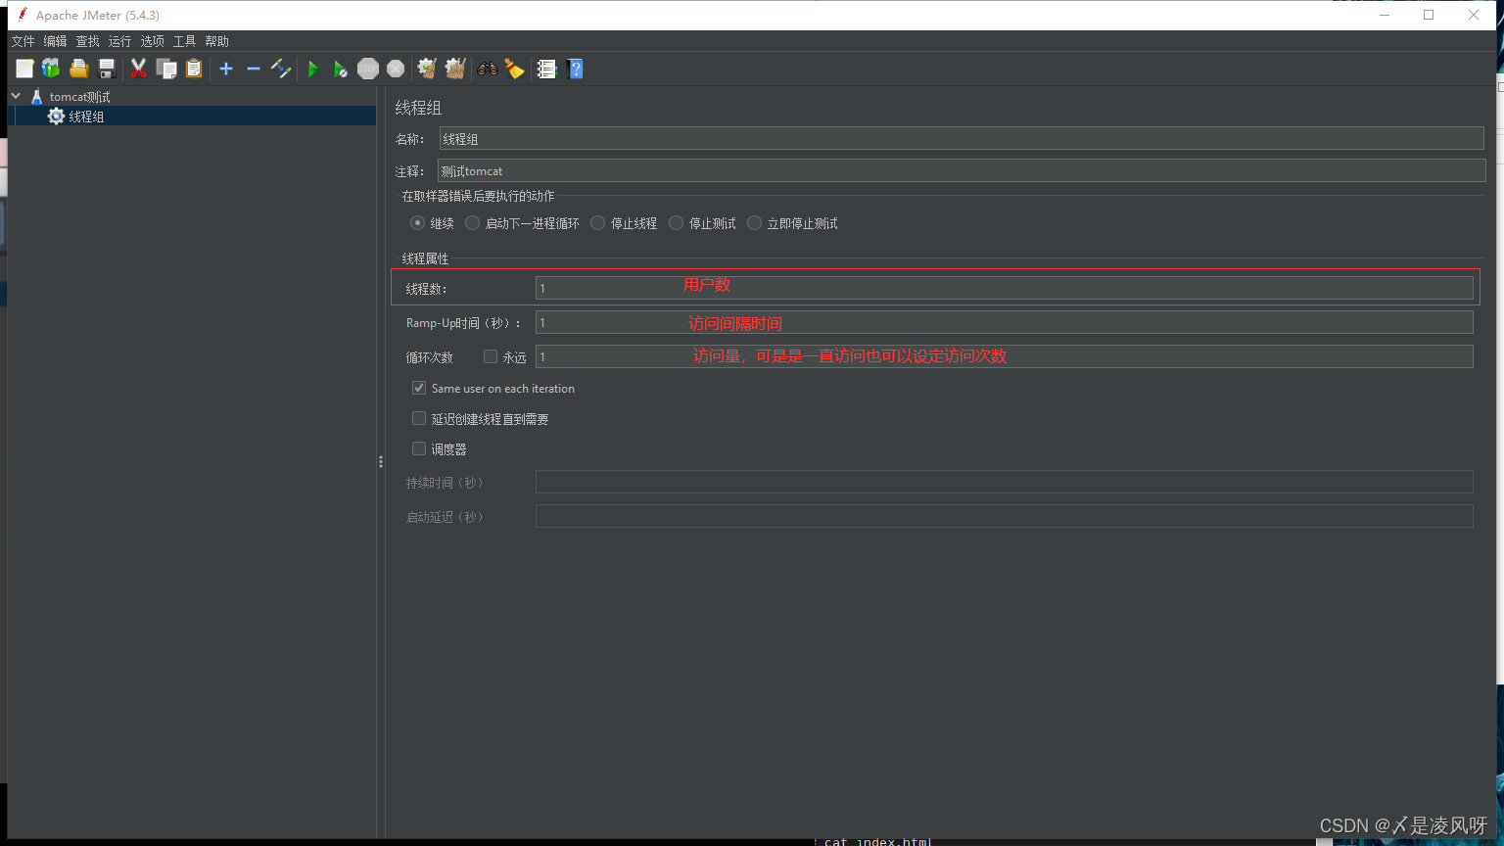Collapse the tomcat测试 tree node
The width and height of the screenshot is (1504, 846).
[x=16, y=96]
